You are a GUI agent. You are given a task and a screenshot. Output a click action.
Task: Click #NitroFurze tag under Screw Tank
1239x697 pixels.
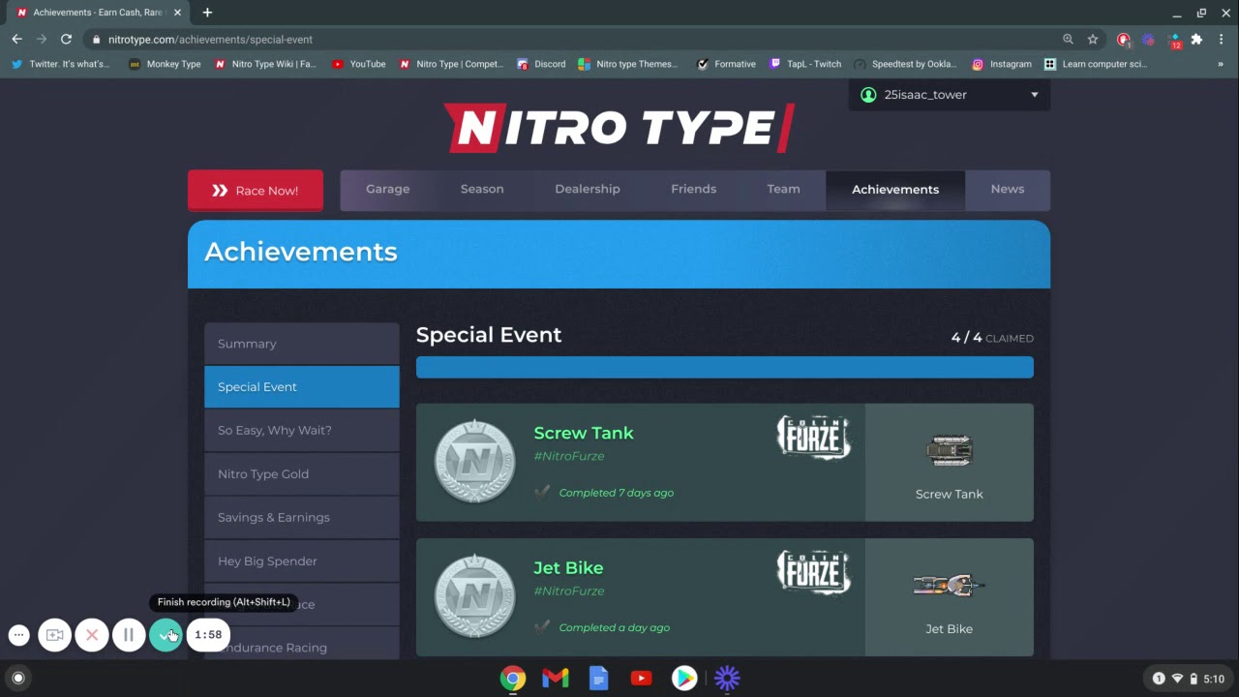click(569, 456)
